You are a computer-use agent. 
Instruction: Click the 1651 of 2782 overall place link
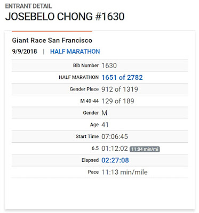122,77
